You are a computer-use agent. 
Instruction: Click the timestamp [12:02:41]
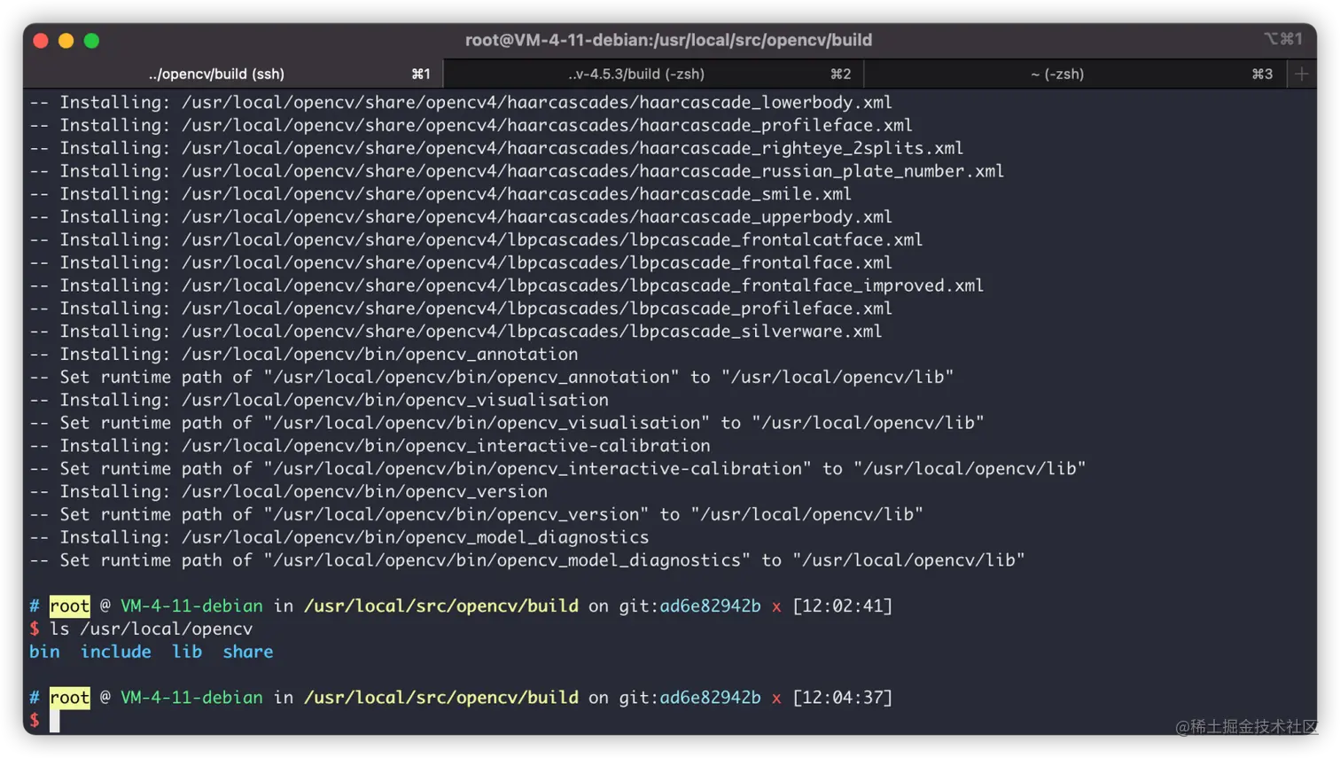click(842, 606)
